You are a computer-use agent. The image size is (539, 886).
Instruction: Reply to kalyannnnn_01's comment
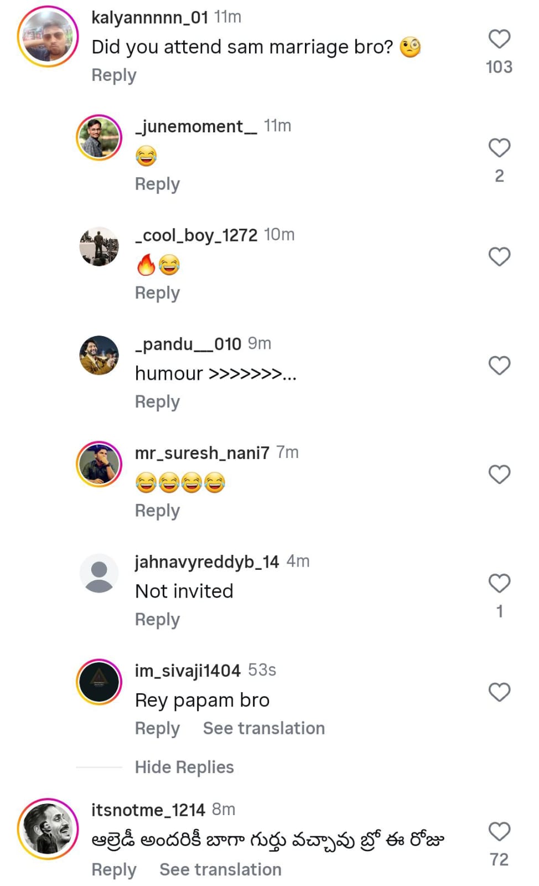click(113, 75)
